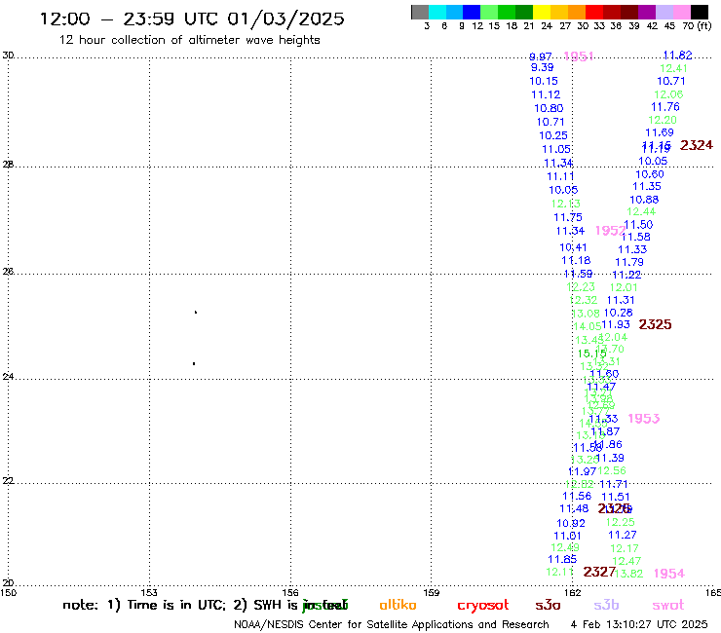Image resolution: width=721 pixels, height=633 pixels.
Task: Click the green wave height value 12.41
Action: [x=673, y=68]
